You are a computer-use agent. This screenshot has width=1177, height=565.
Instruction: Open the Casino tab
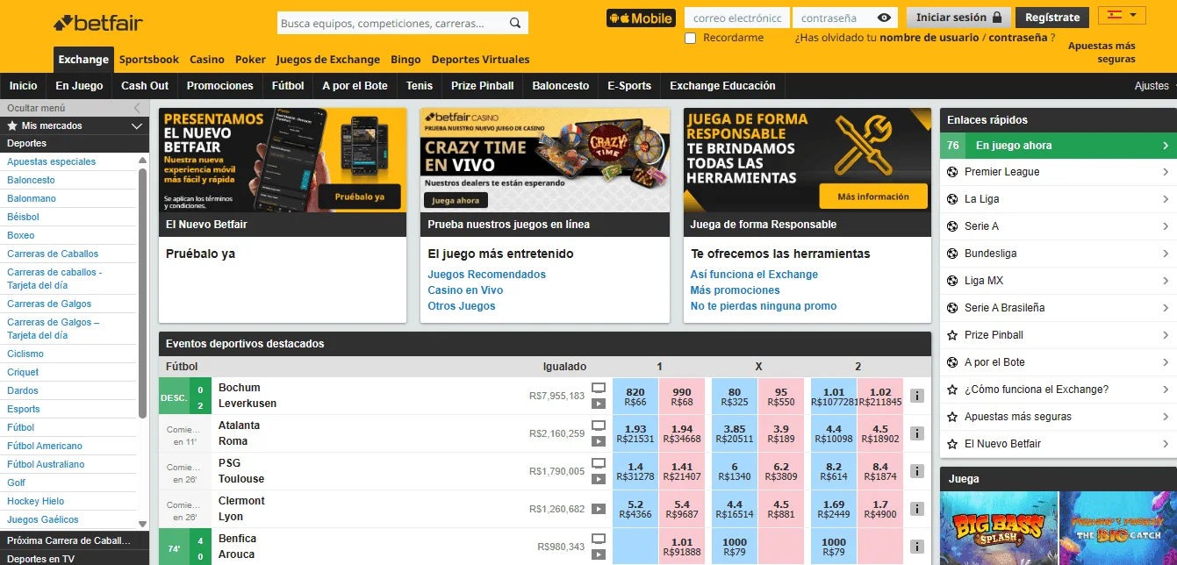(207, 60)
